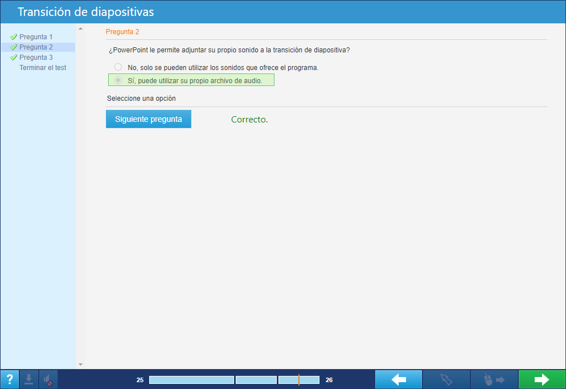Click 'Terminar el test' in the sidebar

coord(43,68)
